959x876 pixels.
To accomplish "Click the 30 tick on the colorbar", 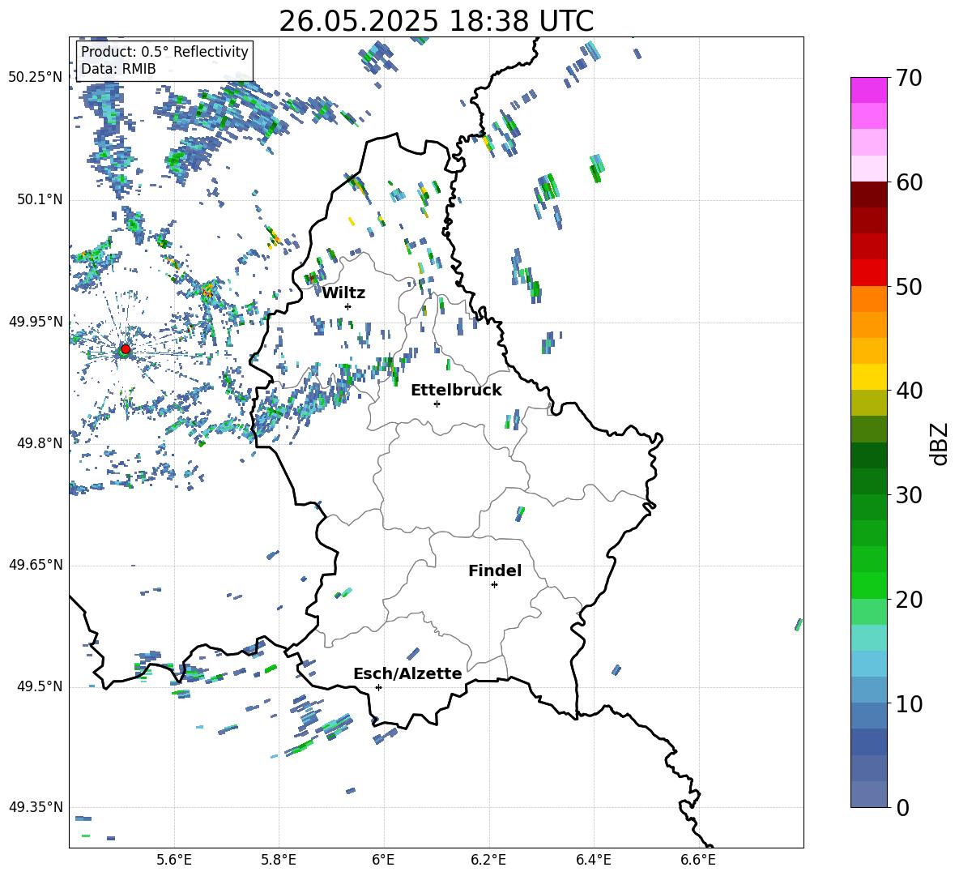I will point(909,494).
